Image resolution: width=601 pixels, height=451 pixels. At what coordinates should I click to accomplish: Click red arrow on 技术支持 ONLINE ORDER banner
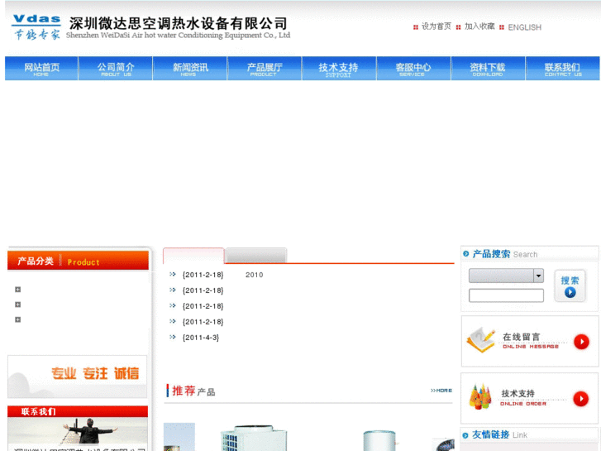pyautogui.click(x=581, y=399)
